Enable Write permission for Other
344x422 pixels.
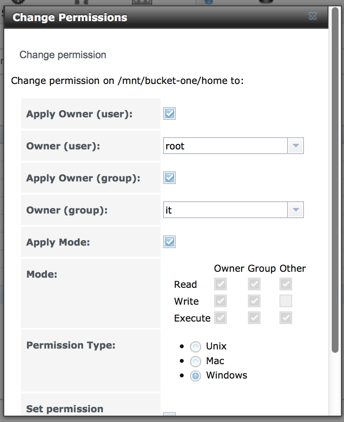285,301
